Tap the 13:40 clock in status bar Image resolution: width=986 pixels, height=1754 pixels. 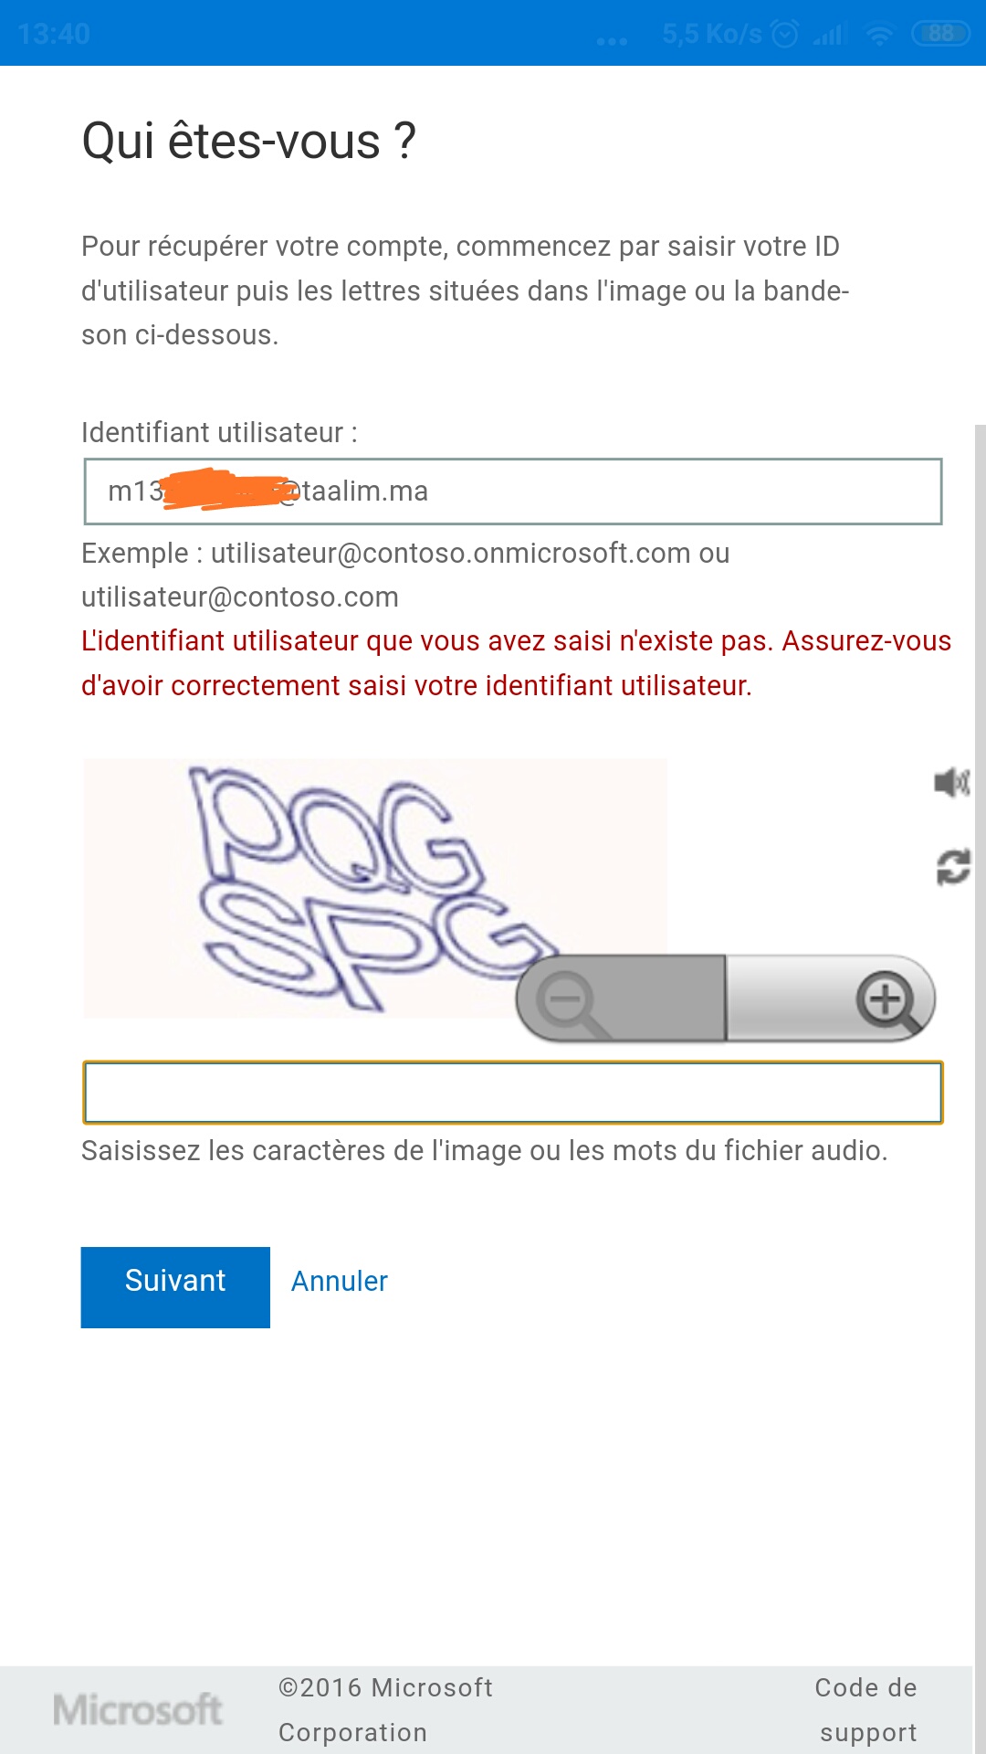point(54,34)
